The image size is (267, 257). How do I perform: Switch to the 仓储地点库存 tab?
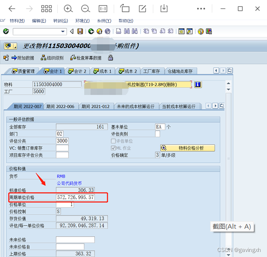(x=180, y=71)
